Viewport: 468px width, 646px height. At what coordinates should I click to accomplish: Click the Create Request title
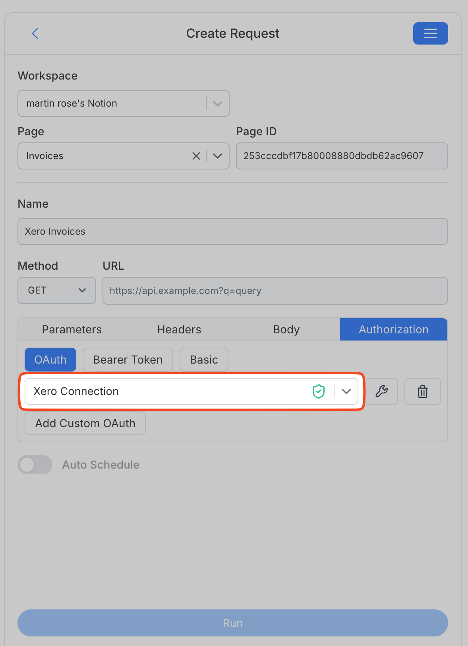(x=233, y=33)
